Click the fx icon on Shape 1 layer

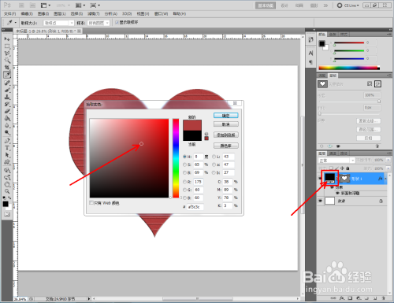click(x=380, y=179)
